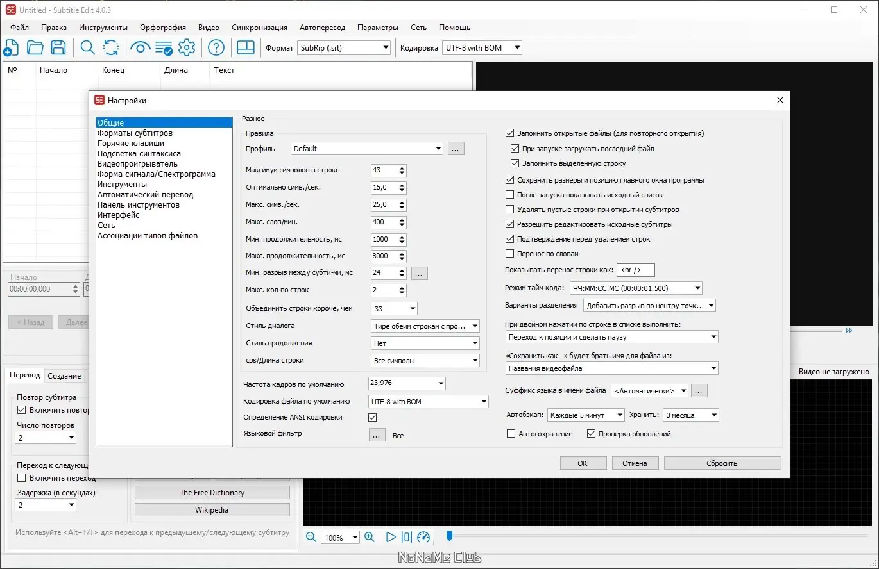Open Visual sync with the eye icon
879x569 pixels.
point(140,47)
